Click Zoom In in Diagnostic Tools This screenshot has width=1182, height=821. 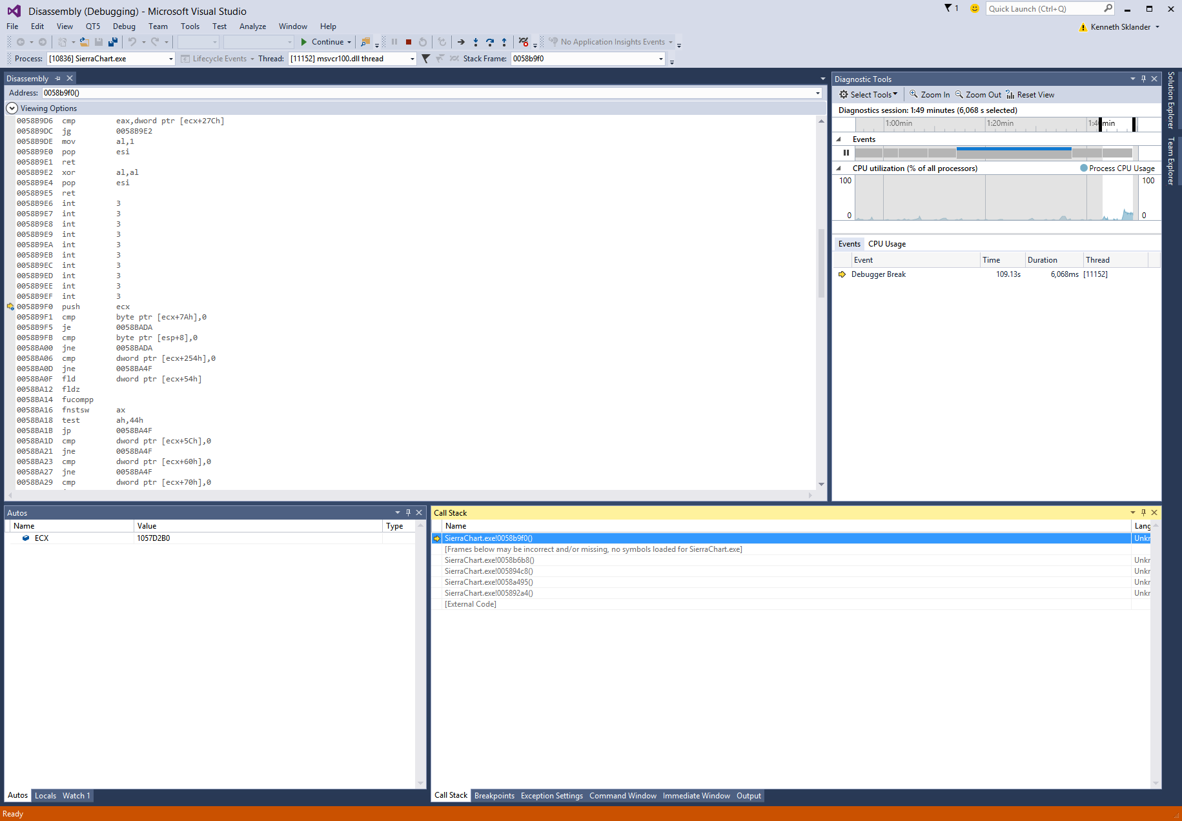click(930, 95)
